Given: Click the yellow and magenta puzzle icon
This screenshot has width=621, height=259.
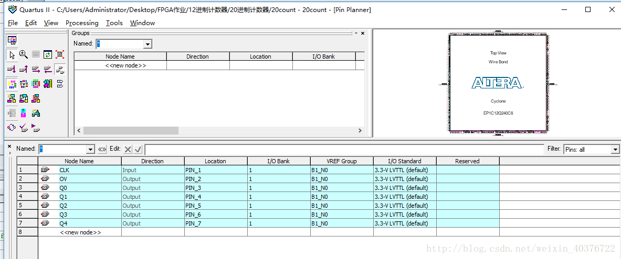Looking at the screenshot, I should [x=48, y=84].
